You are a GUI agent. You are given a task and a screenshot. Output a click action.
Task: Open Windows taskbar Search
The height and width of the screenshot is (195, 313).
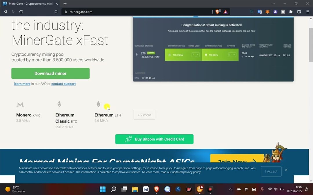click(x=113, y=189)
